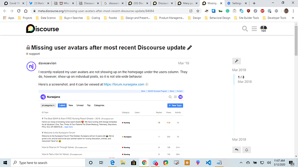This screenshot has height=167, width=298.
Task: Click the taskbar clock showing 11:07 AM
Action: pyautogui.click(x=279, y=163)
